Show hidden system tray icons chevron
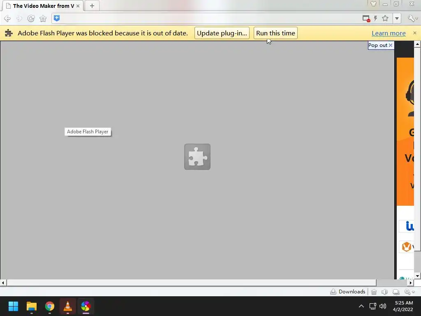Image resolution: width=421 pixels, height=316 pixels. click(x=361, y=306)
